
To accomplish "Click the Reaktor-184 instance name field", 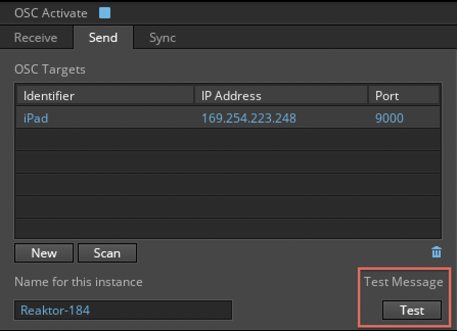I will point(123,310).
